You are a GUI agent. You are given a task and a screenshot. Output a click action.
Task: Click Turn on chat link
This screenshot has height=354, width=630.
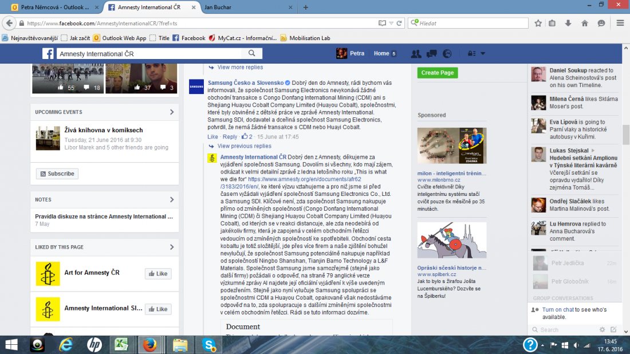pos(558,310)
